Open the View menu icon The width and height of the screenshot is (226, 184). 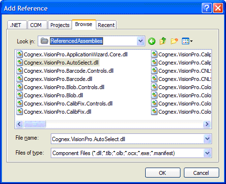185,41
